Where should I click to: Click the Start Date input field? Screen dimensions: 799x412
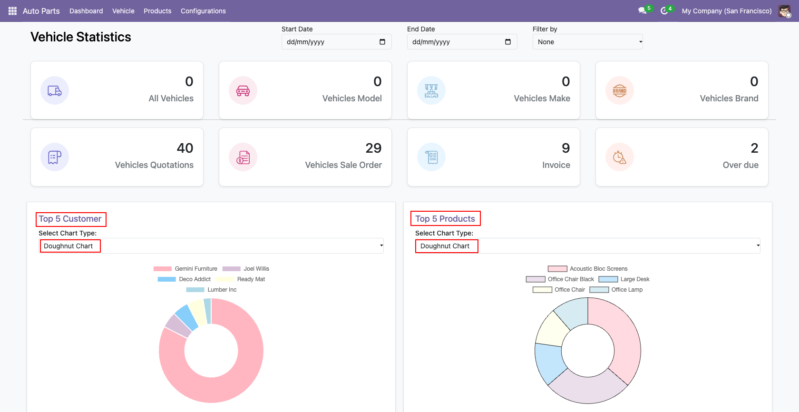click(331, 42)
